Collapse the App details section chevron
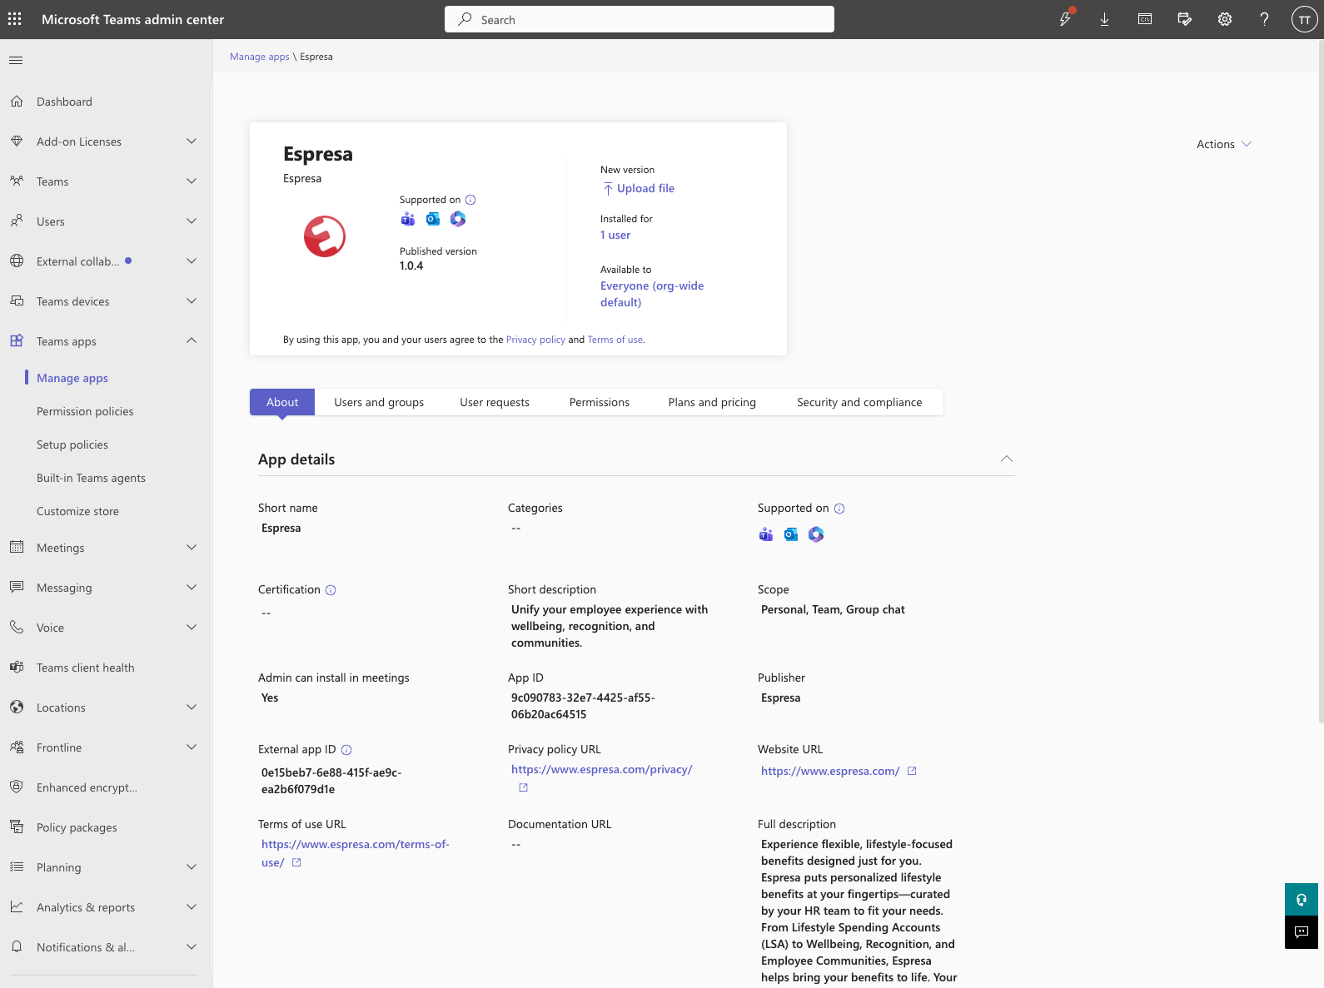 (x=1007, y=459)
